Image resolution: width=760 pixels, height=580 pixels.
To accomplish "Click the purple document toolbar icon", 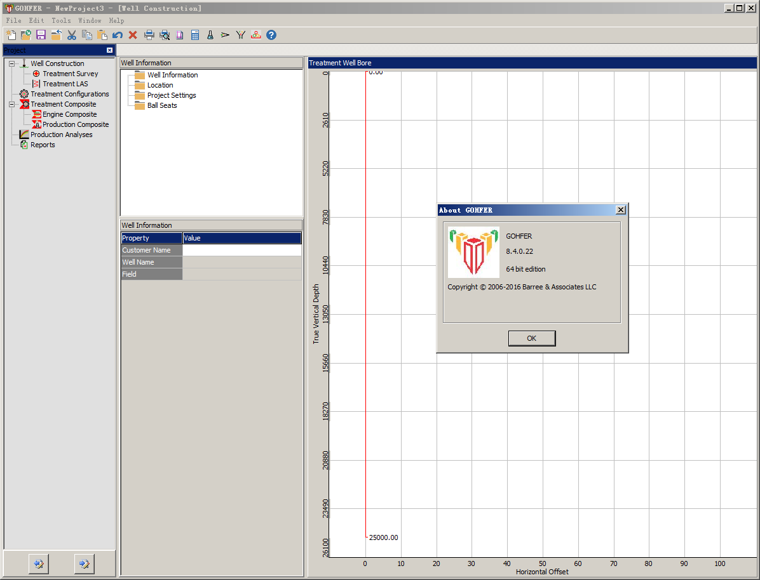I will [180, 35].
